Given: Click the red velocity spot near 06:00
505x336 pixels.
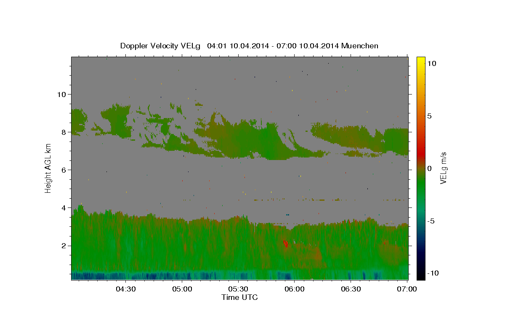Looking at the screenshot, I should (x=286, y=243).
